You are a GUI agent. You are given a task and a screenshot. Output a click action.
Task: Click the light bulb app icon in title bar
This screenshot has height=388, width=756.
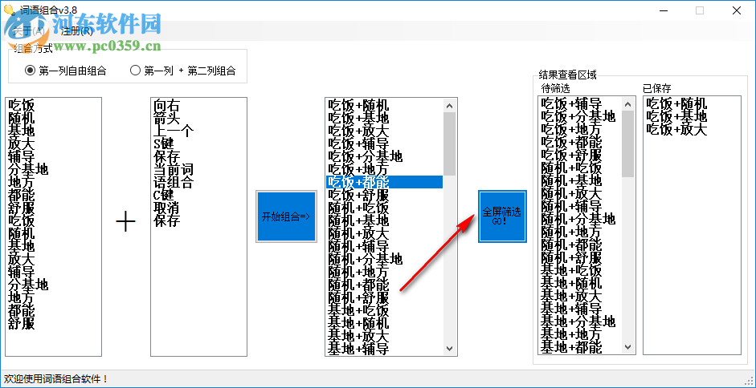pos(9,10)
